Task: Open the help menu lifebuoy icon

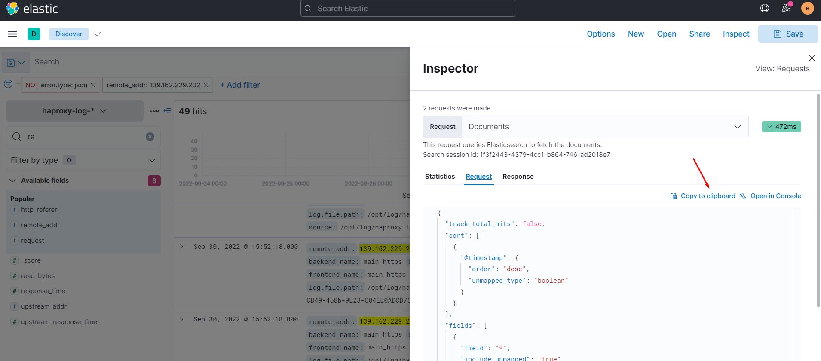Action: [x=765, y=8]
